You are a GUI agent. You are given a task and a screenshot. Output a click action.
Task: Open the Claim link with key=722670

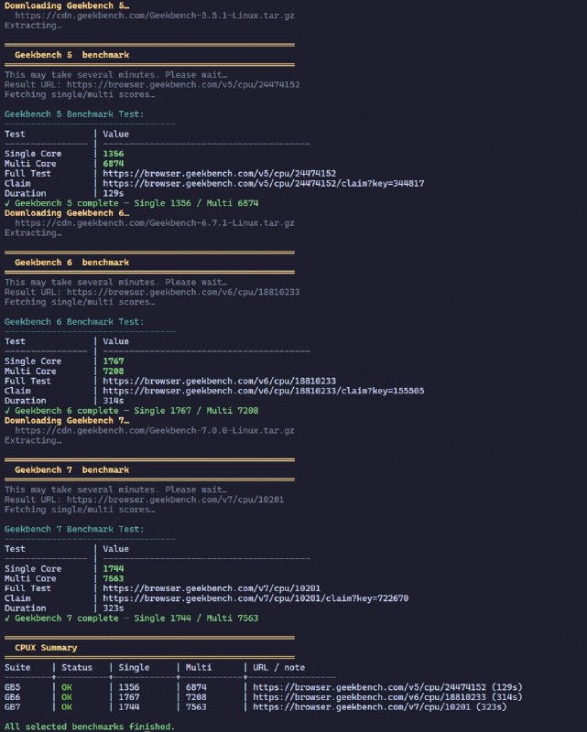pyautogui.click(x=255, y=598)
